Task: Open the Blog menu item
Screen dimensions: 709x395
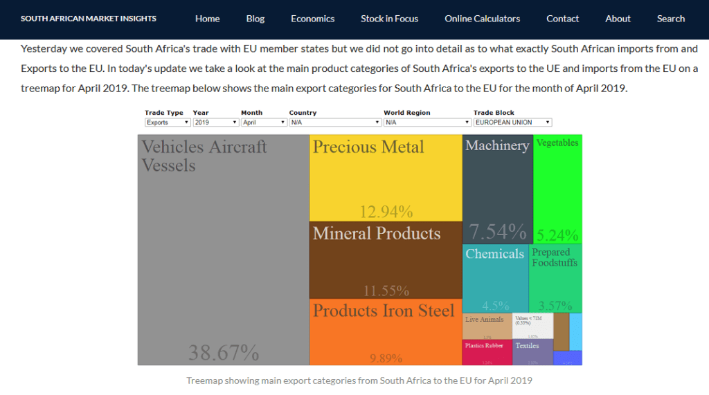Action: click(255, 19)
